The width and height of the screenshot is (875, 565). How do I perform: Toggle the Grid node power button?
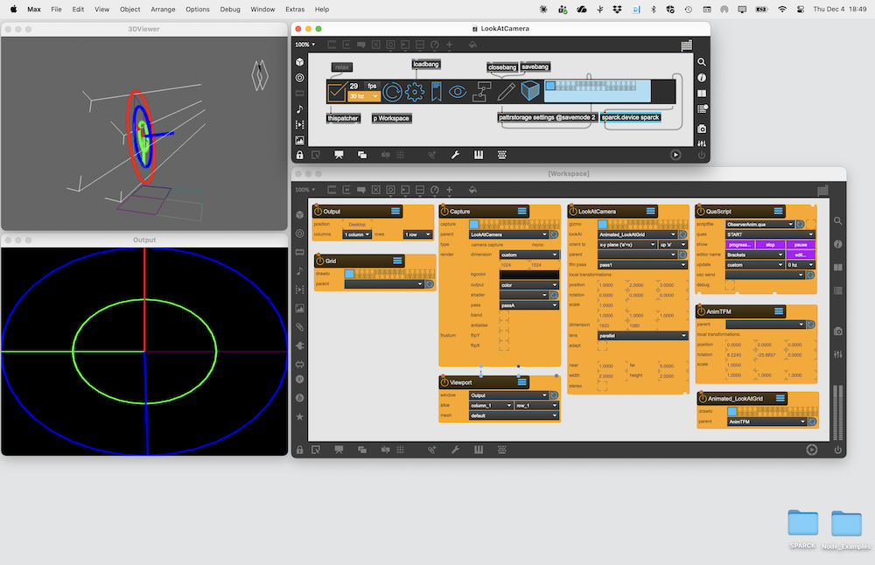[318, 261]
